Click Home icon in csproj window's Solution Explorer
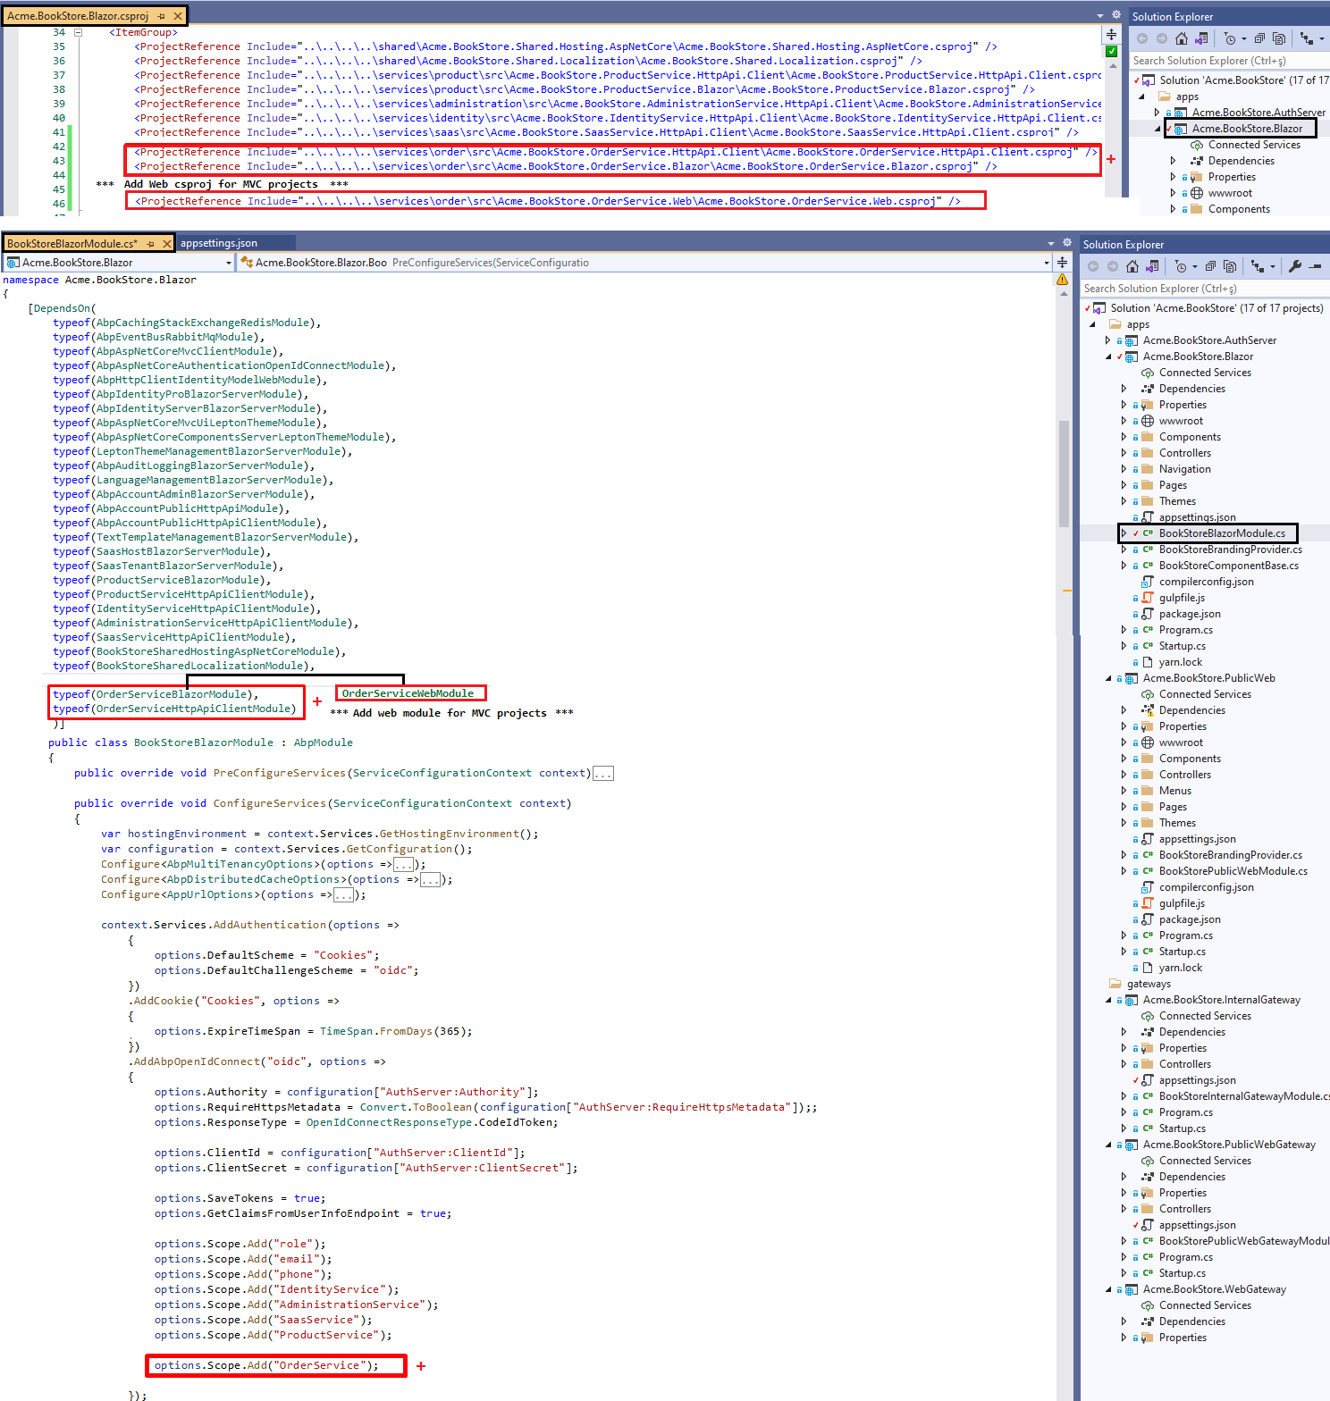 pos(1182,38)
